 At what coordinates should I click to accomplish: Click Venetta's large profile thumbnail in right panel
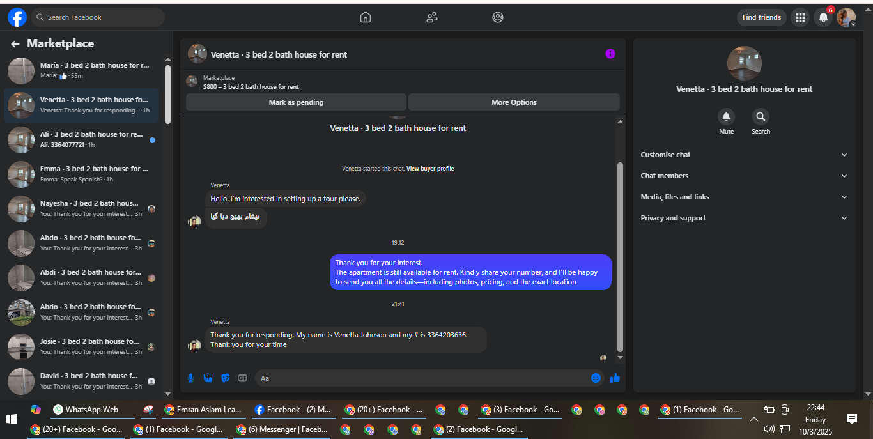pos(744,63)
